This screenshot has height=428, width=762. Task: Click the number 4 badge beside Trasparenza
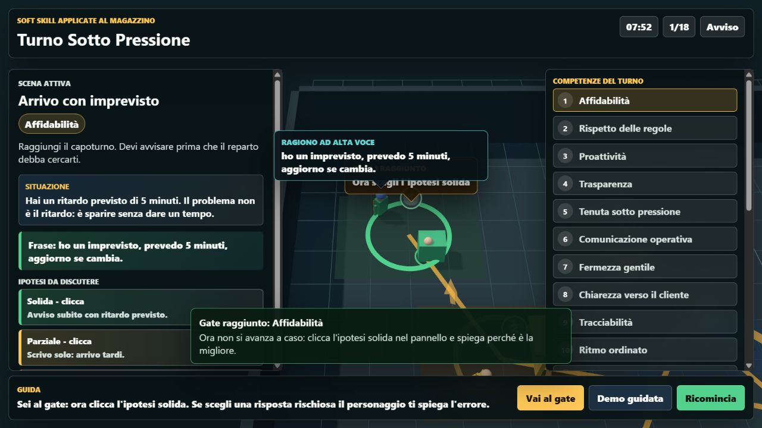pos(566,184)
